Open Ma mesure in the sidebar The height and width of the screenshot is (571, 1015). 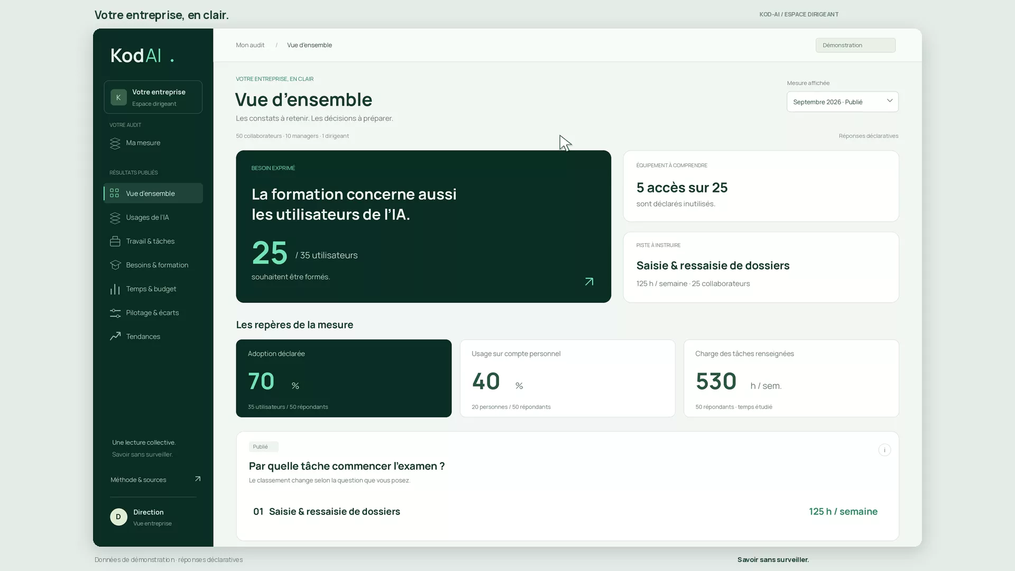pos(153,143)
